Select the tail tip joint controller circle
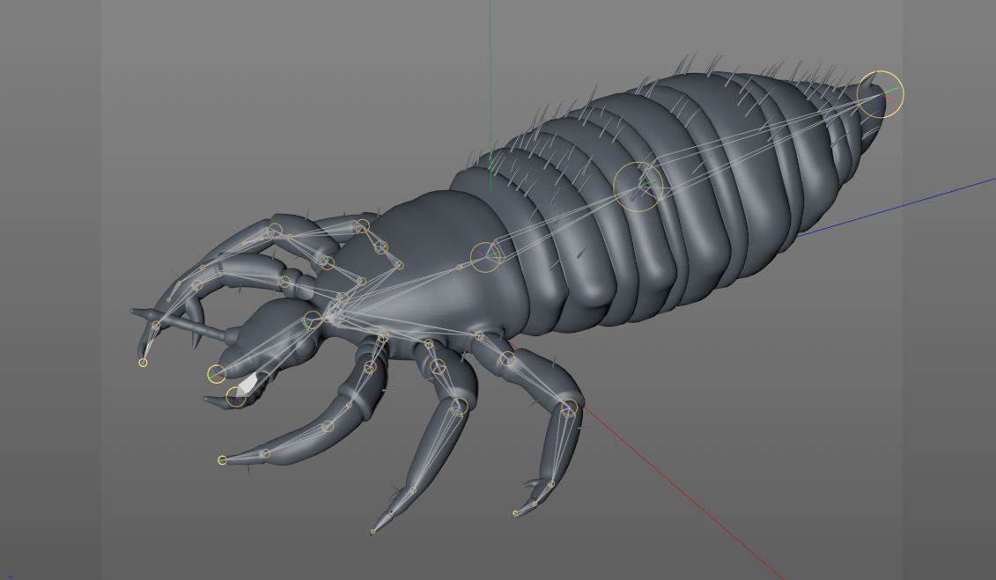 880,94
